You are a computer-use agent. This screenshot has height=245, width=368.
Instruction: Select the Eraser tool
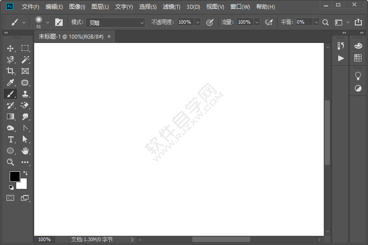[25, 105]
